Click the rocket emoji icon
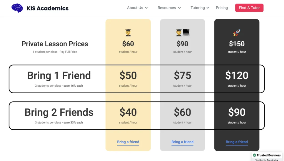Viewport: 284px width, 161px height. [237, 33]
